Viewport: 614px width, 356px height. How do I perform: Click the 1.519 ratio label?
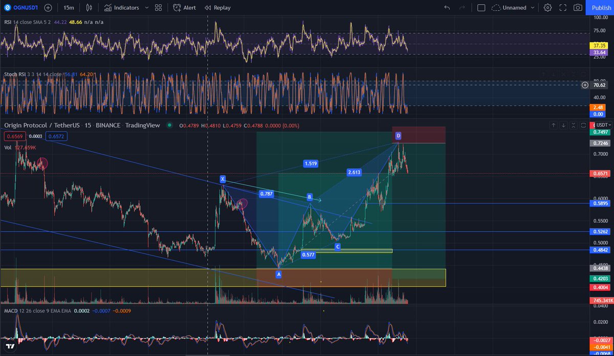[x=311, y=163]
